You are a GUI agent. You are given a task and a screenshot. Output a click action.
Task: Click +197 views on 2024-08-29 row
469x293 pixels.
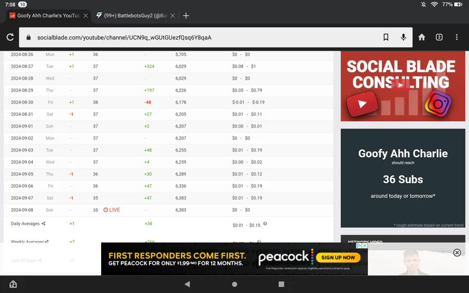pos(149,90)
